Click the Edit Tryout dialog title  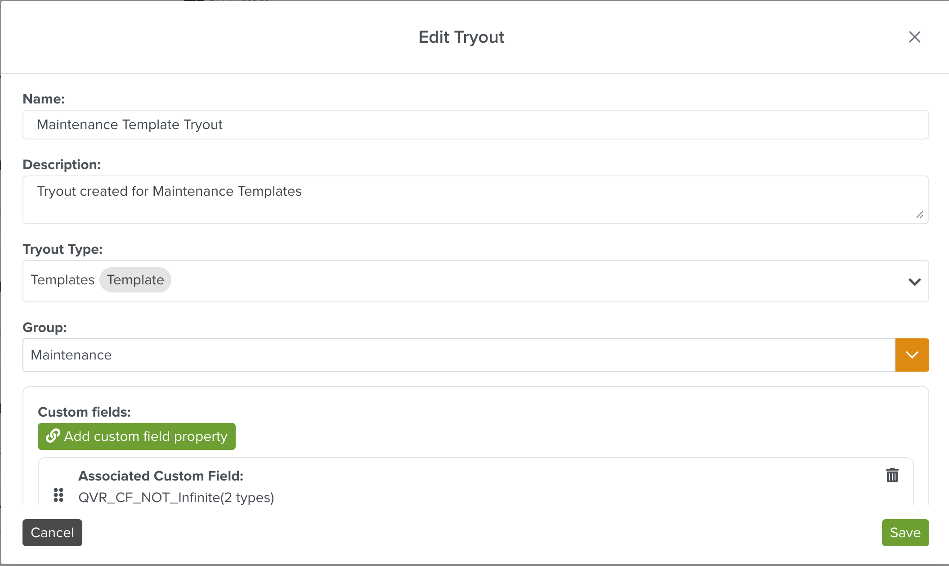(461, 37)
